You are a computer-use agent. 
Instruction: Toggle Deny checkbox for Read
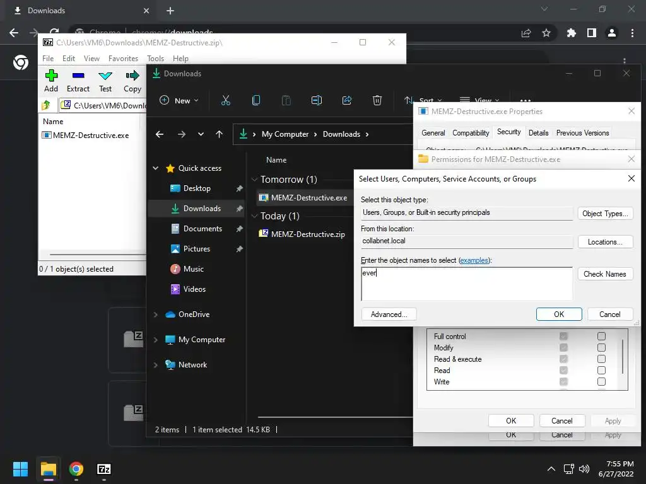pos(601,371)
